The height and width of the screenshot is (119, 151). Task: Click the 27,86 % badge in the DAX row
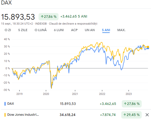(x=132, y=104)
